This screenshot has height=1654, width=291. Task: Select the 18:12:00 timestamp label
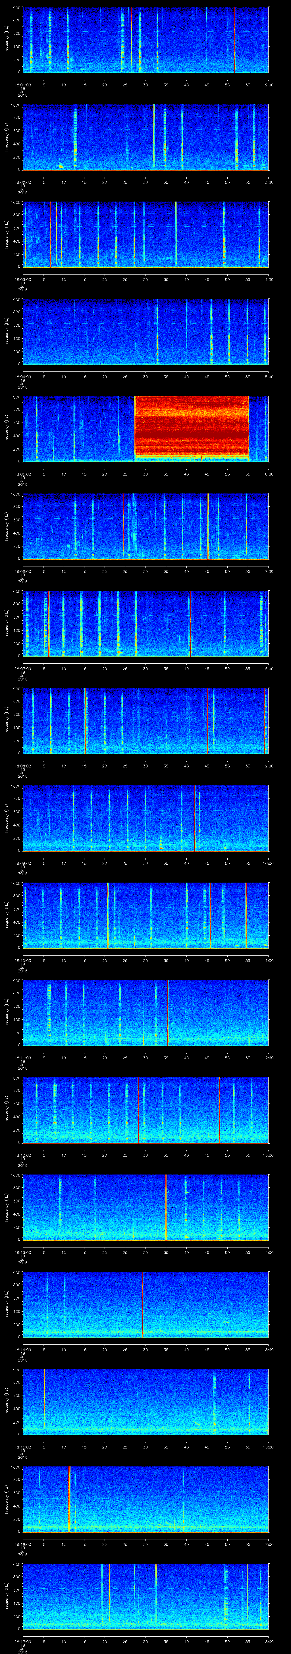22,1155
